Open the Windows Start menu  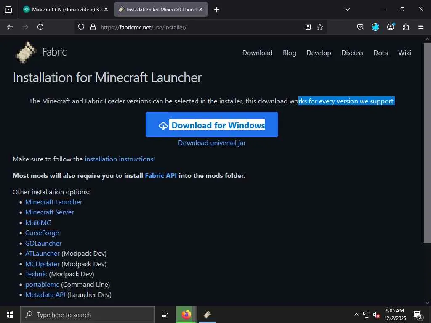click(10, 315)
